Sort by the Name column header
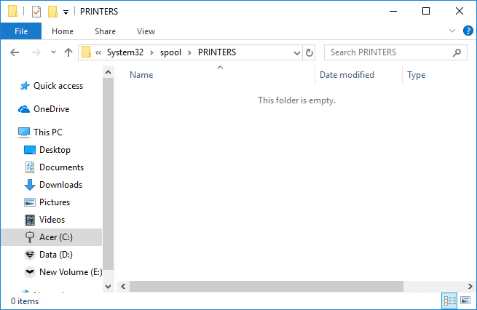477x310 pixels. (141, 75)
